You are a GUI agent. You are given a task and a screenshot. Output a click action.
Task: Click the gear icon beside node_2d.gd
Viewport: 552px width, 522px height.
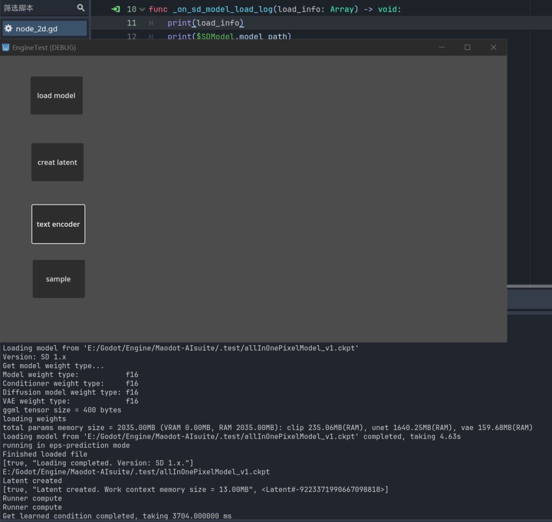pos(9,29)
